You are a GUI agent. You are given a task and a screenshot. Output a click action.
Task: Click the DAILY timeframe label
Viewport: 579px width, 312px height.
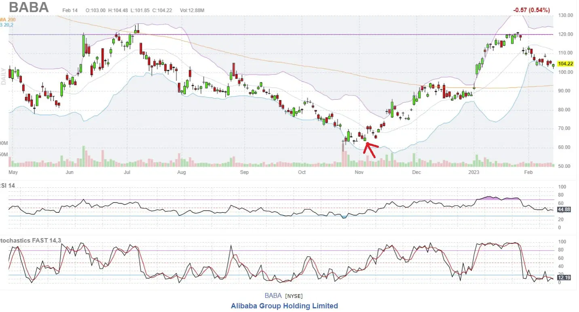click(4, 76)
